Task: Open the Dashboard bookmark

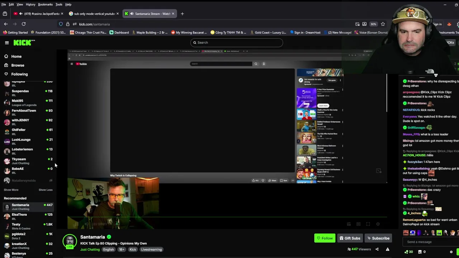Action: pyautogui.click(x=119, y=33)
